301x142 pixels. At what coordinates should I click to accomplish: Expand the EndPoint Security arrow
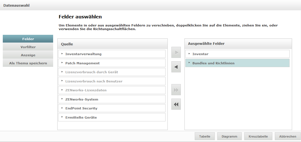tap(62, 108)
